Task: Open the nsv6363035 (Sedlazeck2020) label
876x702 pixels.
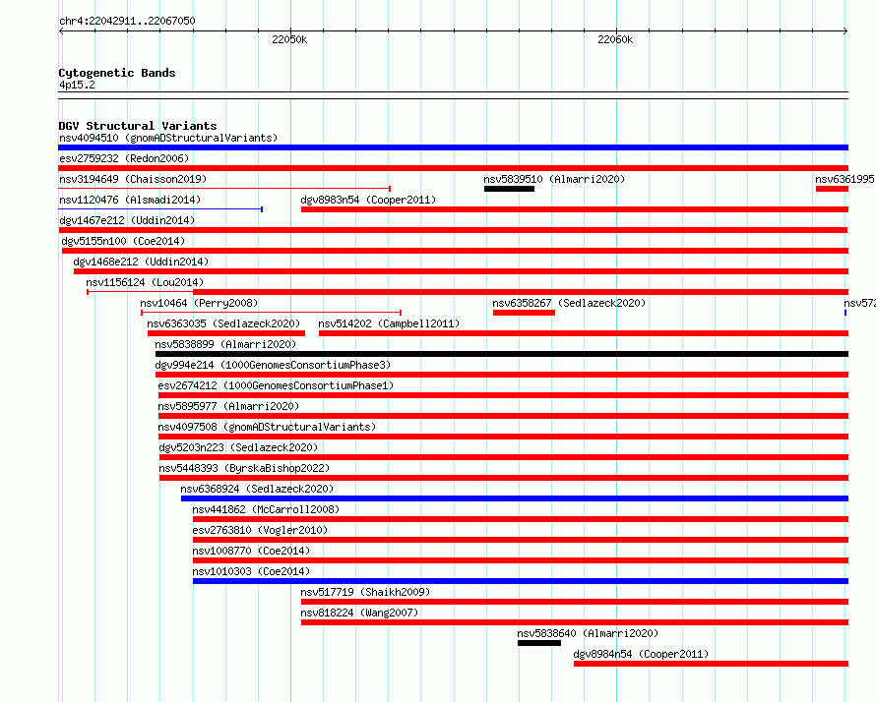Action: pyautogui.click(x=223, y=323)
